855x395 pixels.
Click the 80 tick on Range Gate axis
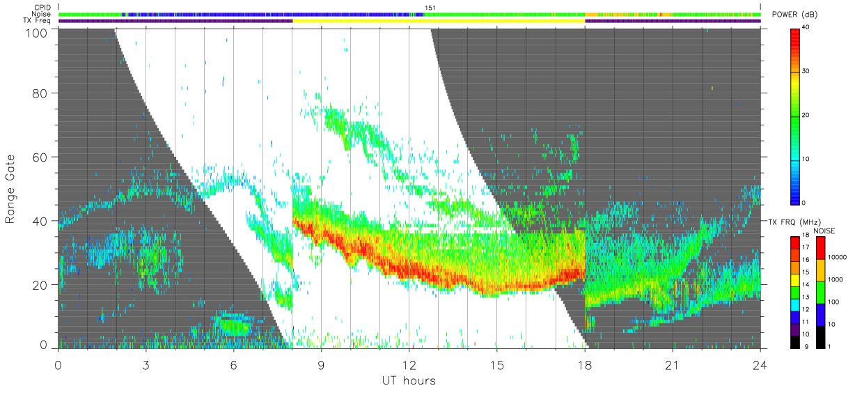(x=40, y=93)
